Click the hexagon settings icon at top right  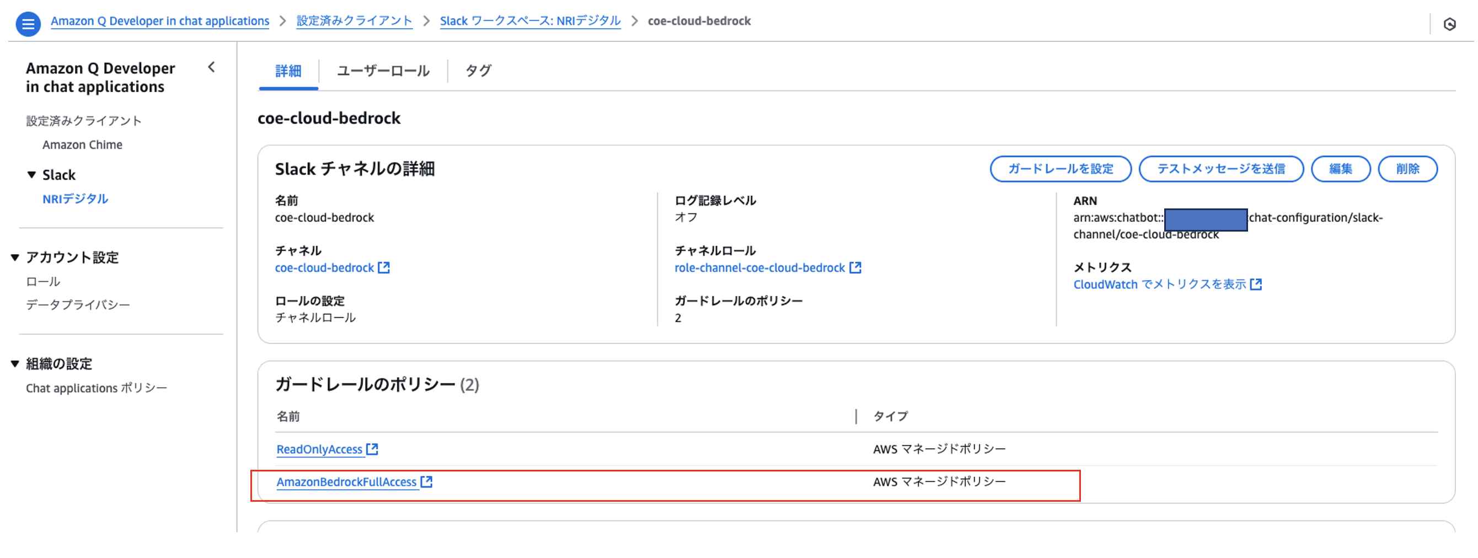1449,24
